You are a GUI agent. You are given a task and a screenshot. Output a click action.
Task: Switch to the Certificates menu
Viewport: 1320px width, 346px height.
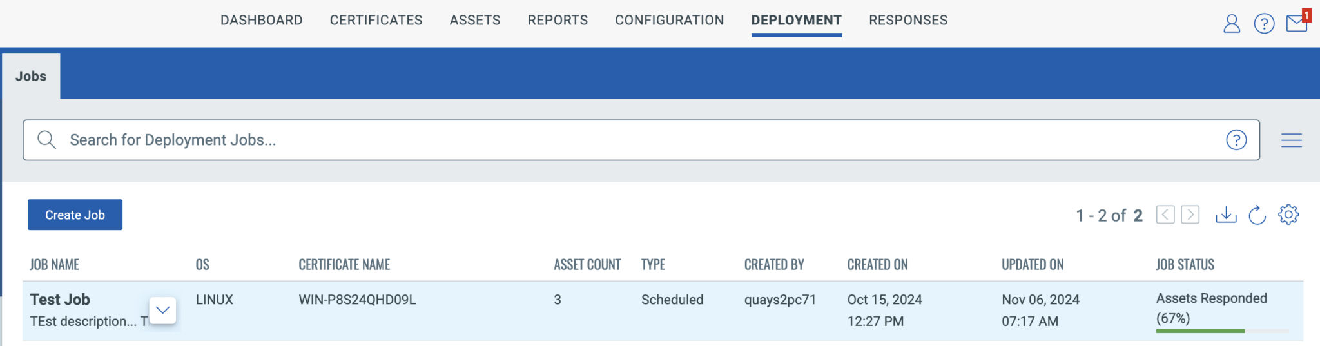click(376, 20)
